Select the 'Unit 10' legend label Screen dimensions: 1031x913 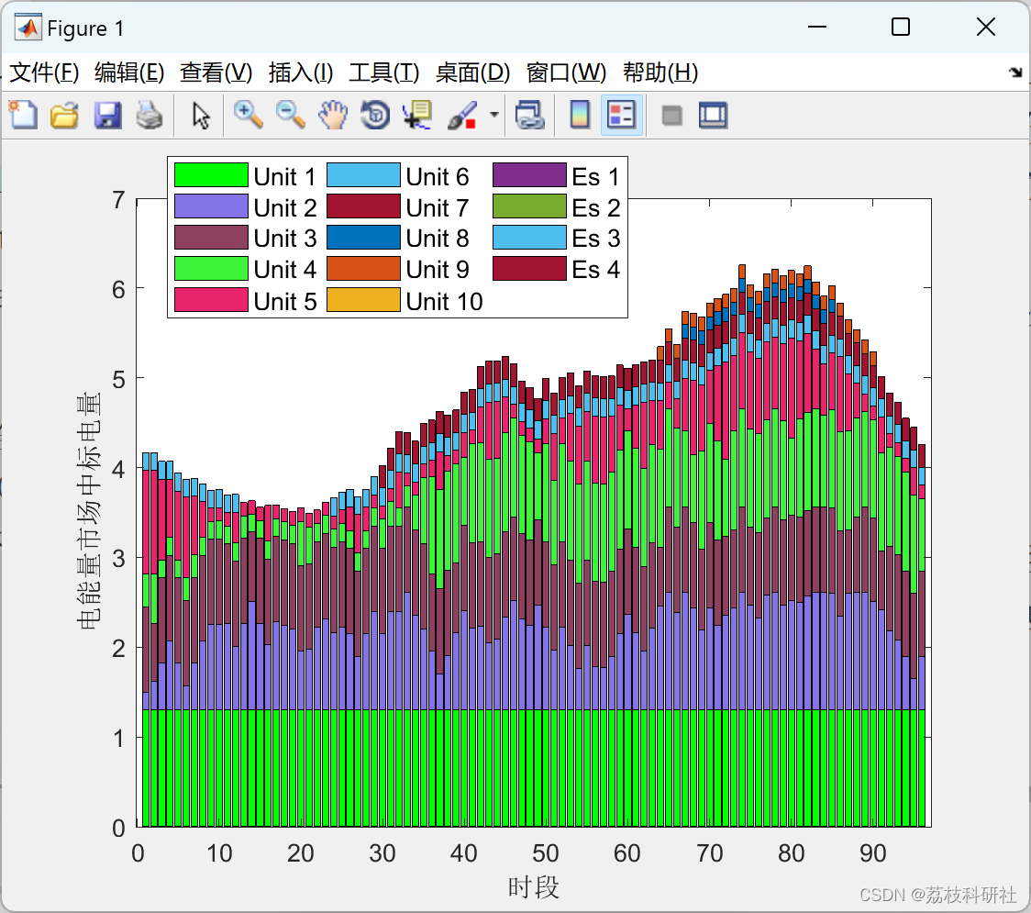click(445, 302)
